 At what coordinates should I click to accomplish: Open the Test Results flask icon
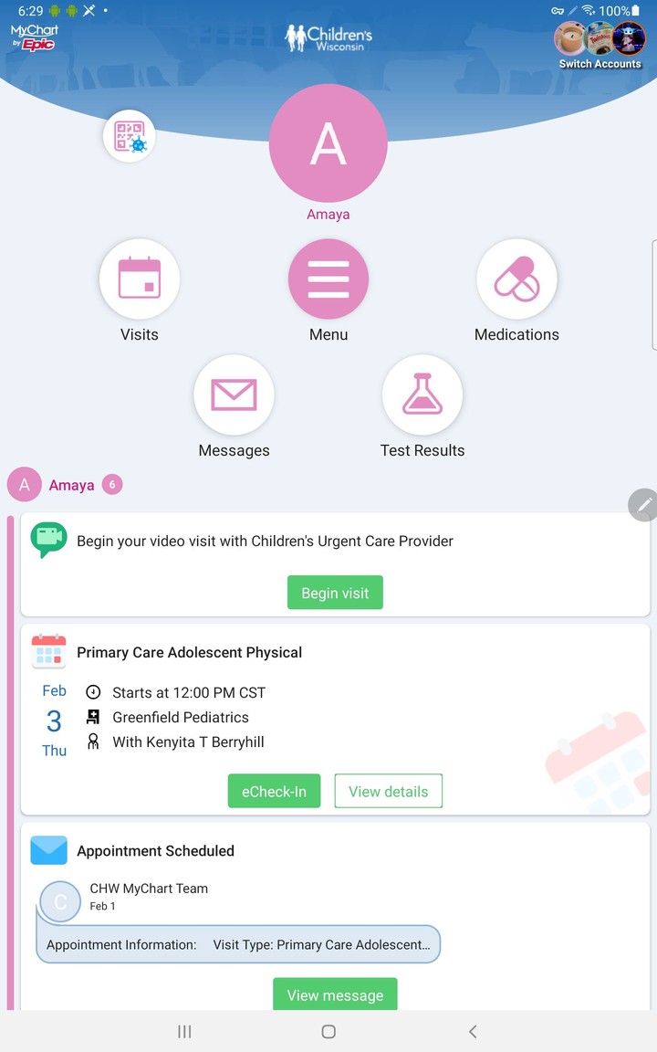422,395
